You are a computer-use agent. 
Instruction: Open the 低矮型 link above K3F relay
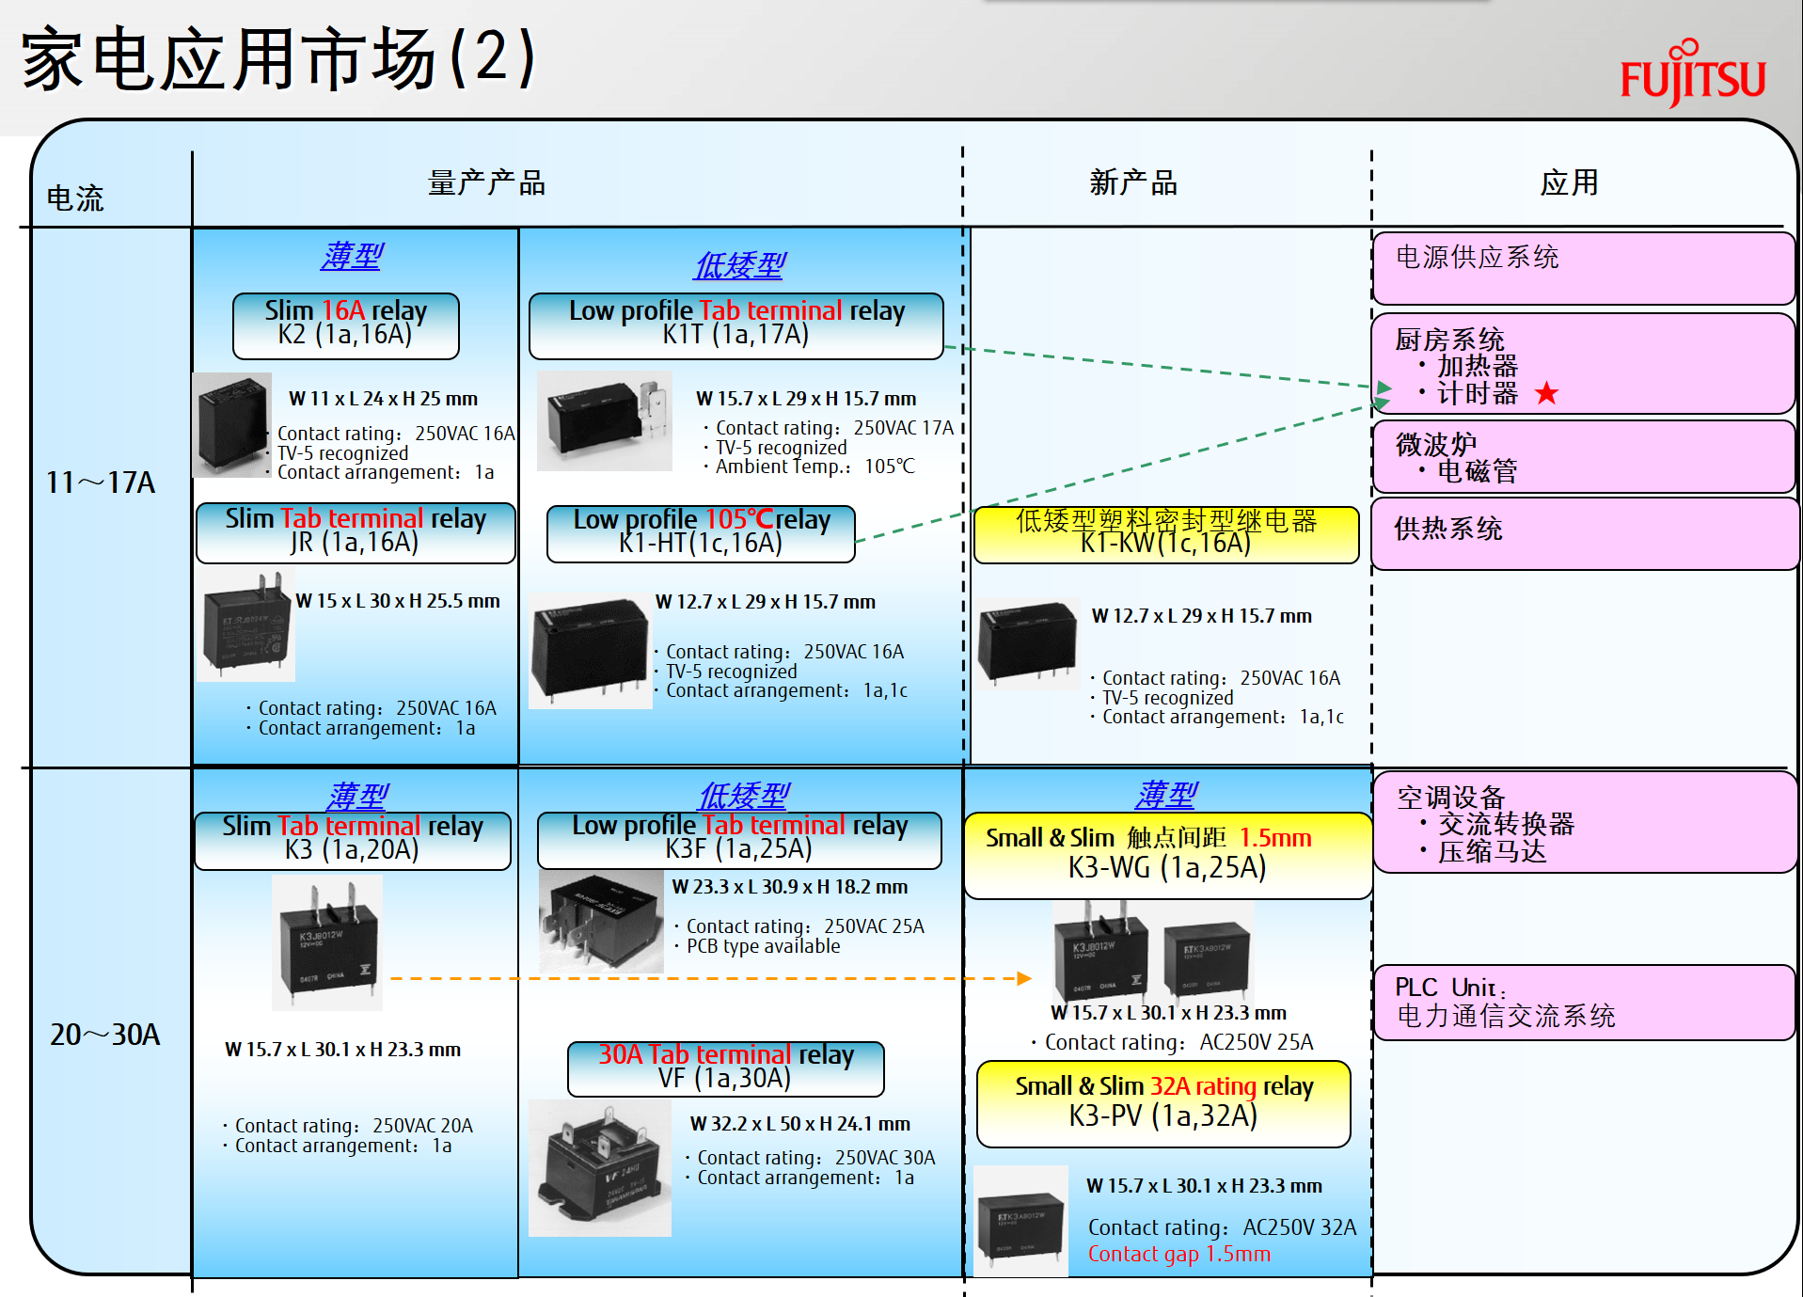tap(743, 796)
